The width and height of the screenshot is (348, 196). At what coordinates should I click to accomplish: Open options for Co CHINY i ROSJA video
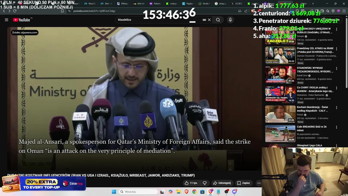pyautogui.click(x=337, y=88)
